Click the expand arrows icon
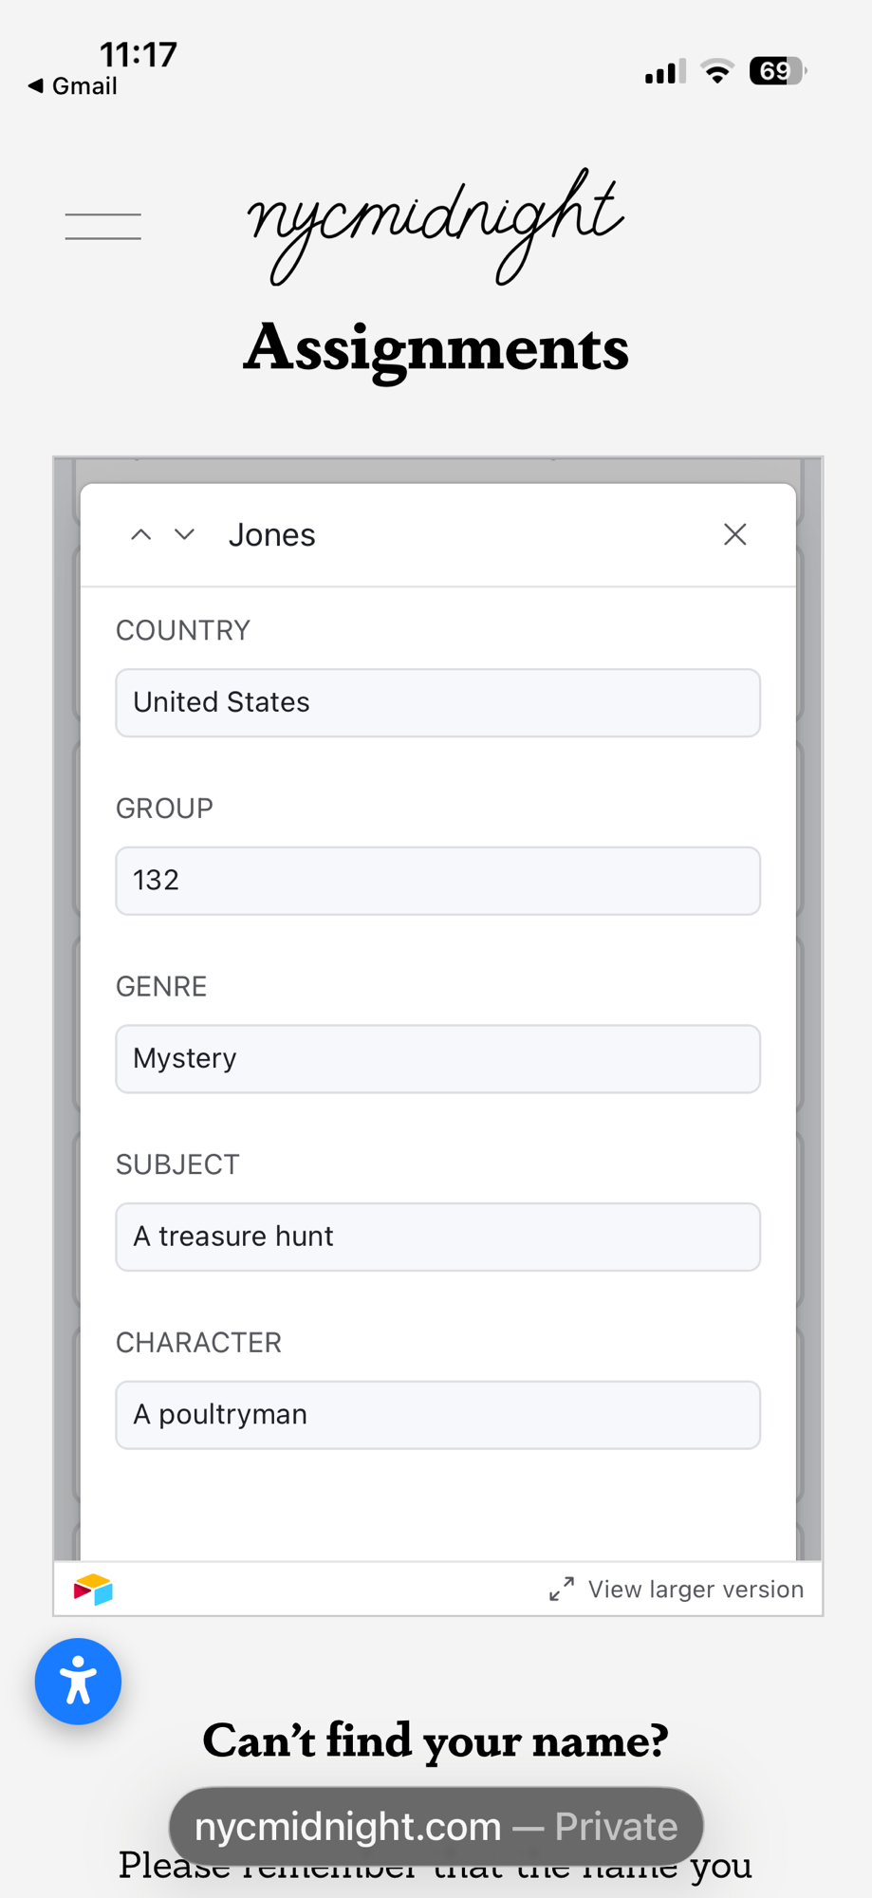 (x=562, y=1589)
